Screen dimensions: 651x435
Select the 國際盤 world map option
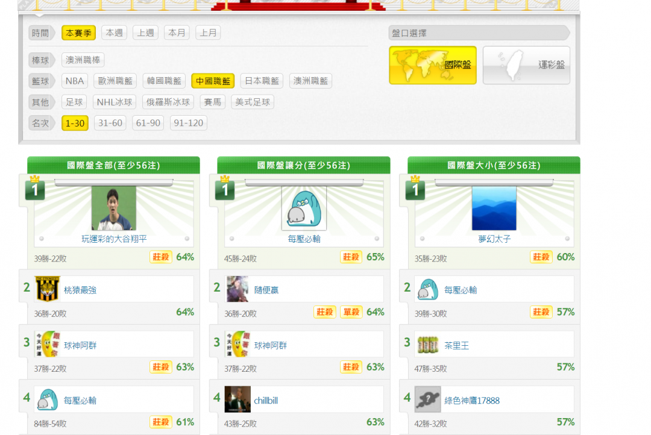[x=432, y=65]
